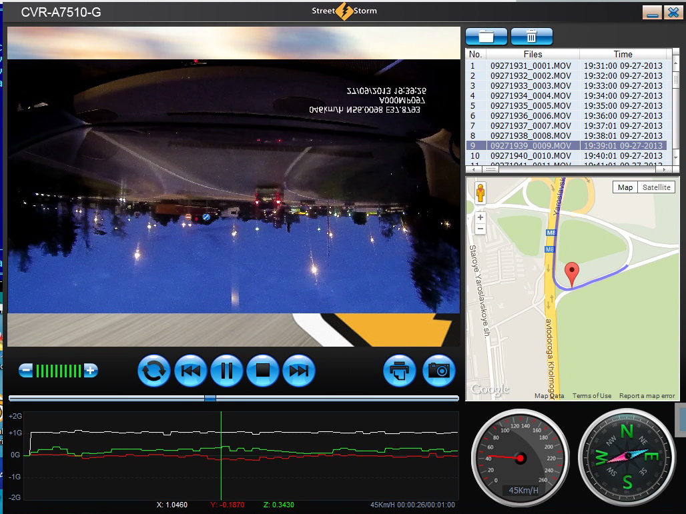Open folder to load video files
Viewport: 686px width, 514px height.
coord(486,36)
